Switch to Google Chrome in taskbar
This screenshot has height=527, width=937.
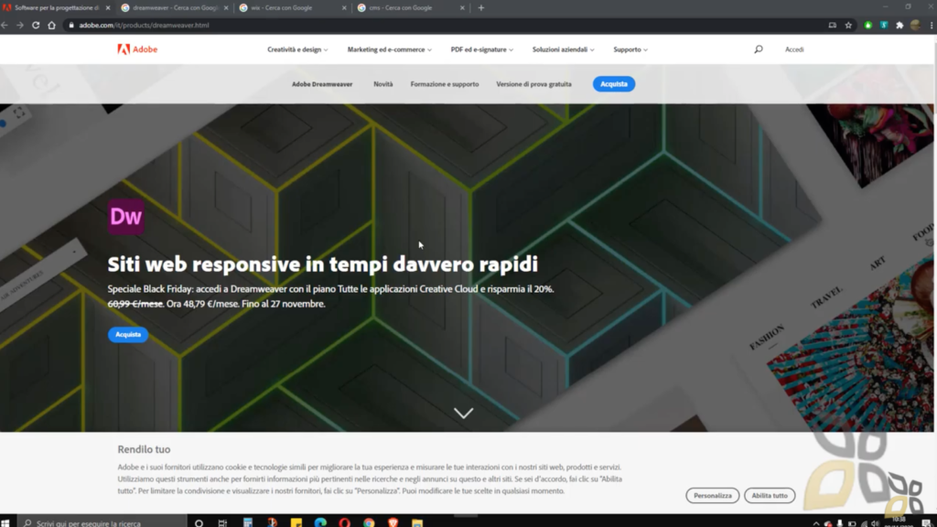(369, 522)
